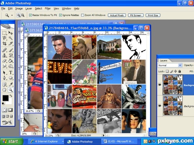
Task: Select the Sponge tool
Action: click(11, 66)
